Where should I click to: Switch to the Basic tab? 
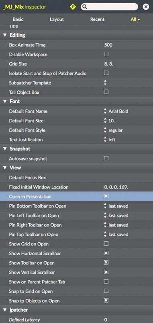18,19
